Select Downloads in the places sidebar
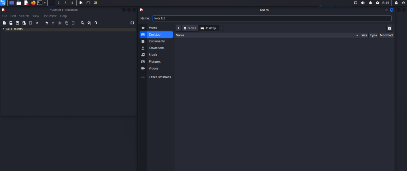This screenshot has width=407, height=171. point(156,48)
